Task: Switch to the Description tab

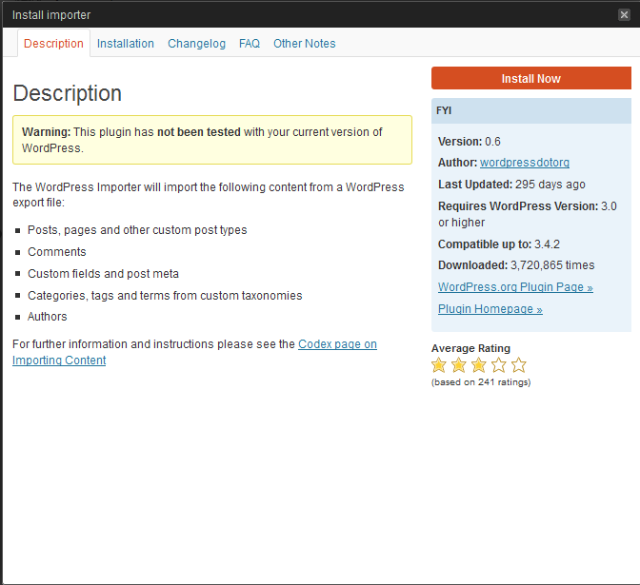Action: [x=53, y=44]
